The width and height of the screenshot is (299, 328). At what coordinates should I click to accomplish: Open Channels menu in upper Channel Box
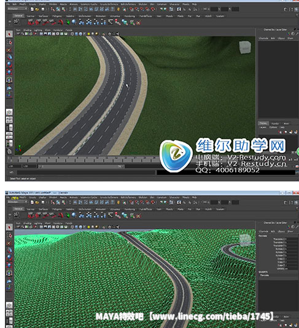point(263,38)
